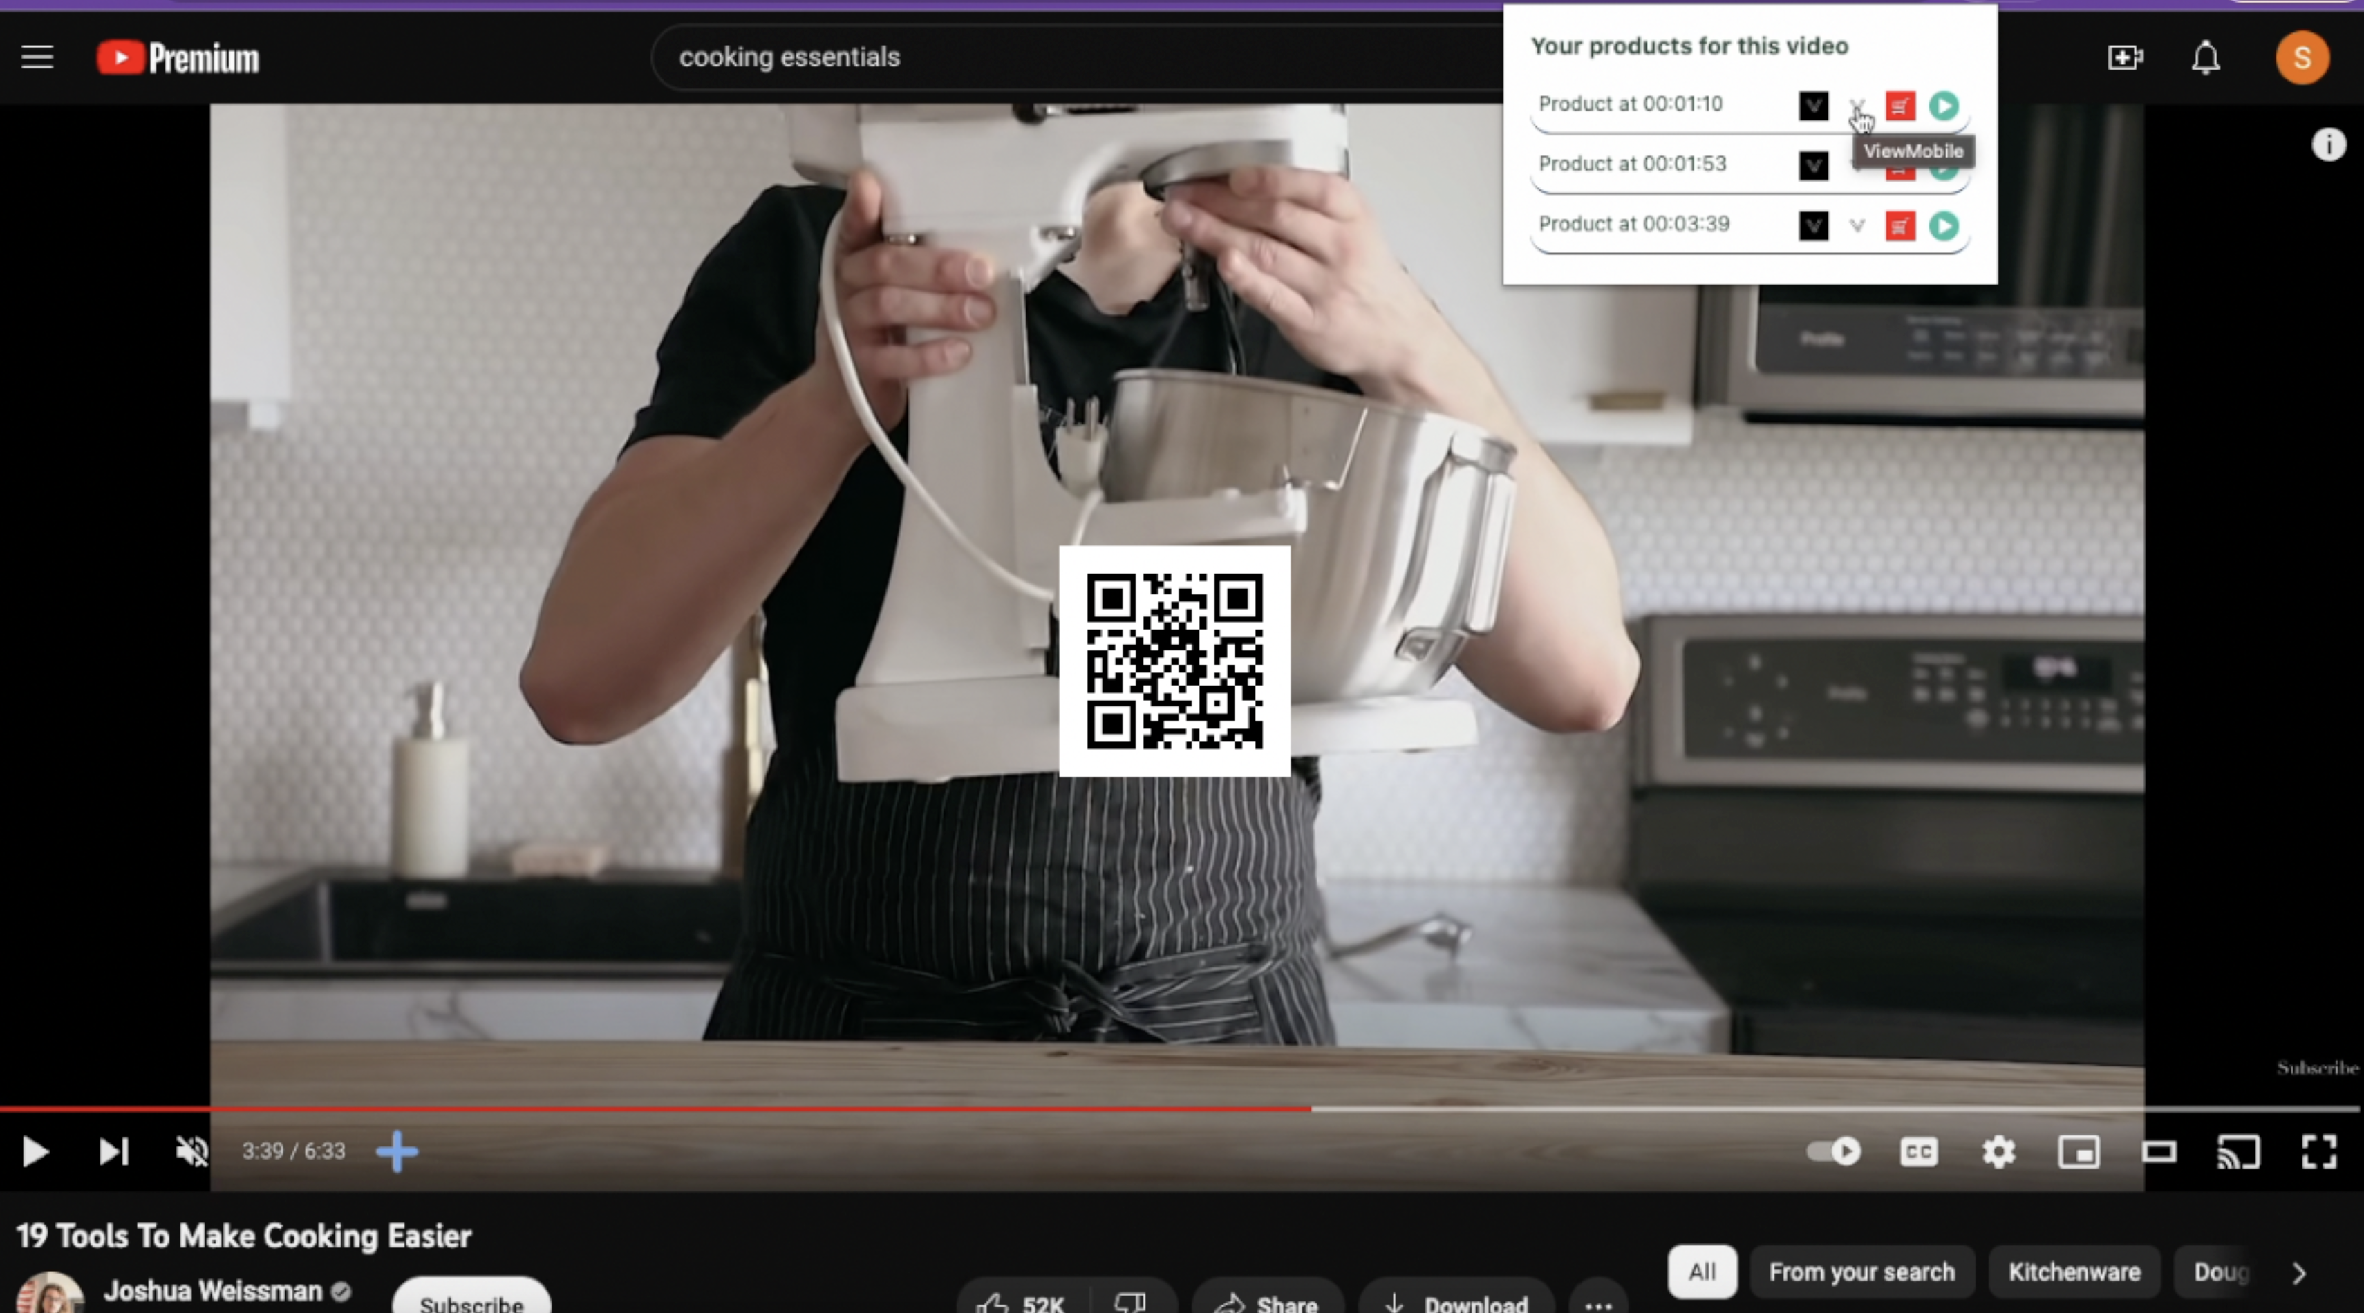Open shopping cart for Product at 00:01:10
This screenshot has height=1313, width=2364.
tap(1901, 106)
